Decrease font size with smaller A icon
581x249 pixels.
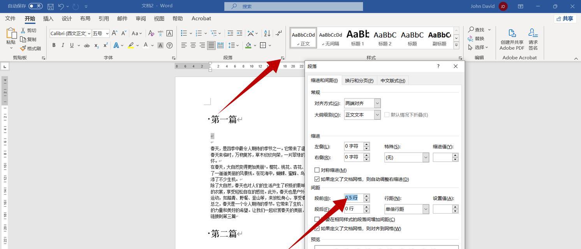pos(123,33)
